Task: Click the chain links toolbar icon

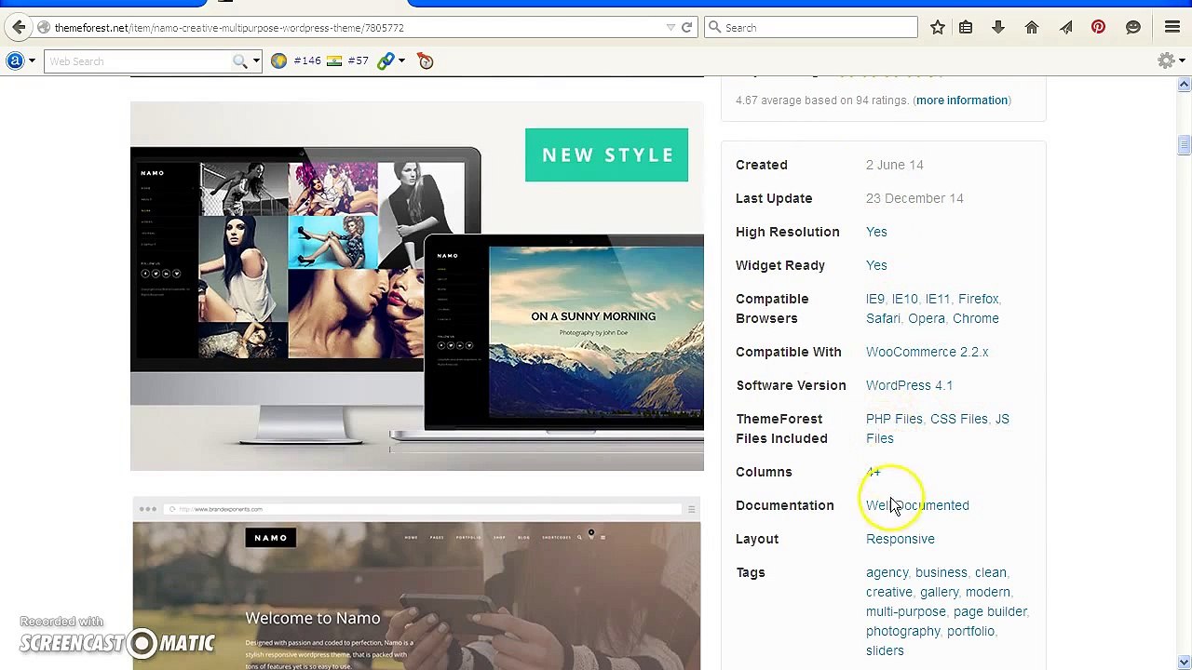Action: 386,60
